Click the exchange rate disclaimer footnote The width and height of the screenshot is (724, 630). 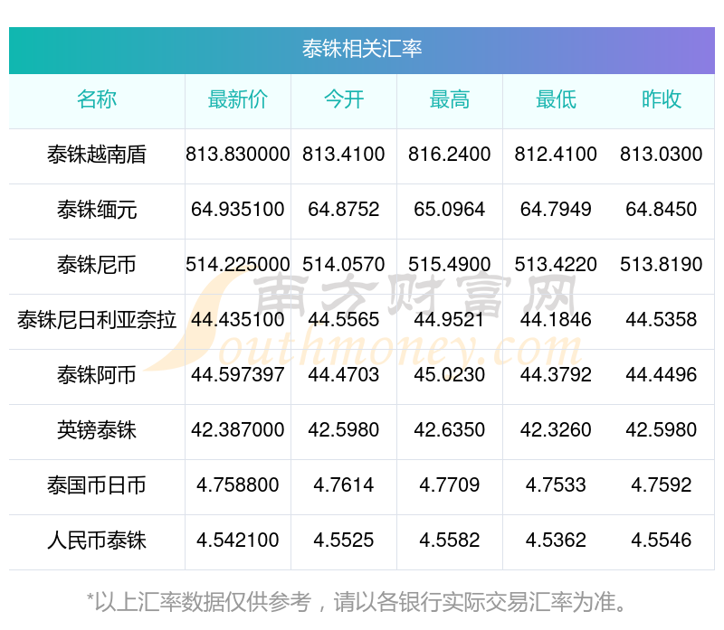pos(362,601)
